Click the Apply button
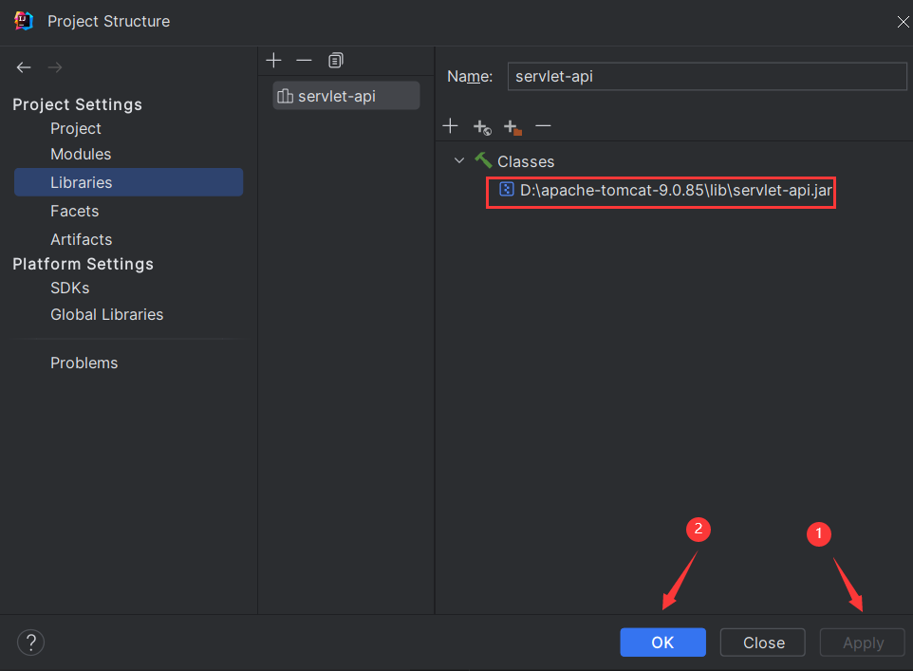 click(863, 643)
